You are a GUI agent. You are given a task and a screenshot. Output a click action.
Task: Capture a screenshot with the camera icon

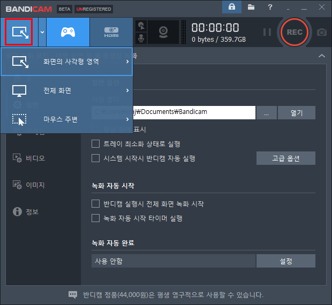click(x=322, y=32)
